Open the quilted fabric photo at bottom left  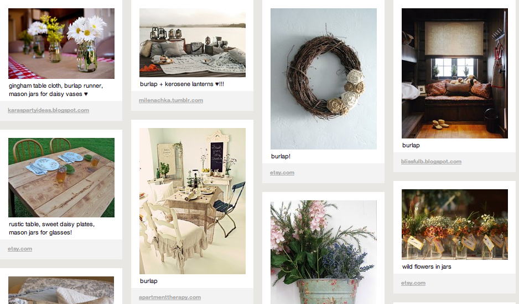tap(61, 290)
